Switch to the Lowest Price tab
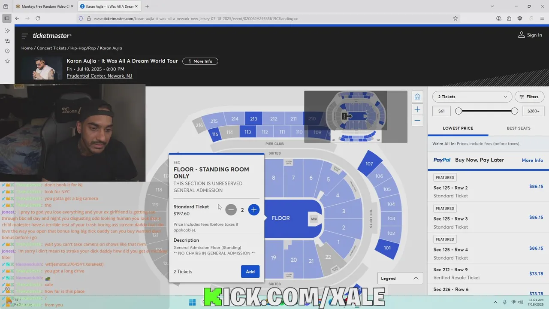Viewport: 549px width, 309px height. 458,128
